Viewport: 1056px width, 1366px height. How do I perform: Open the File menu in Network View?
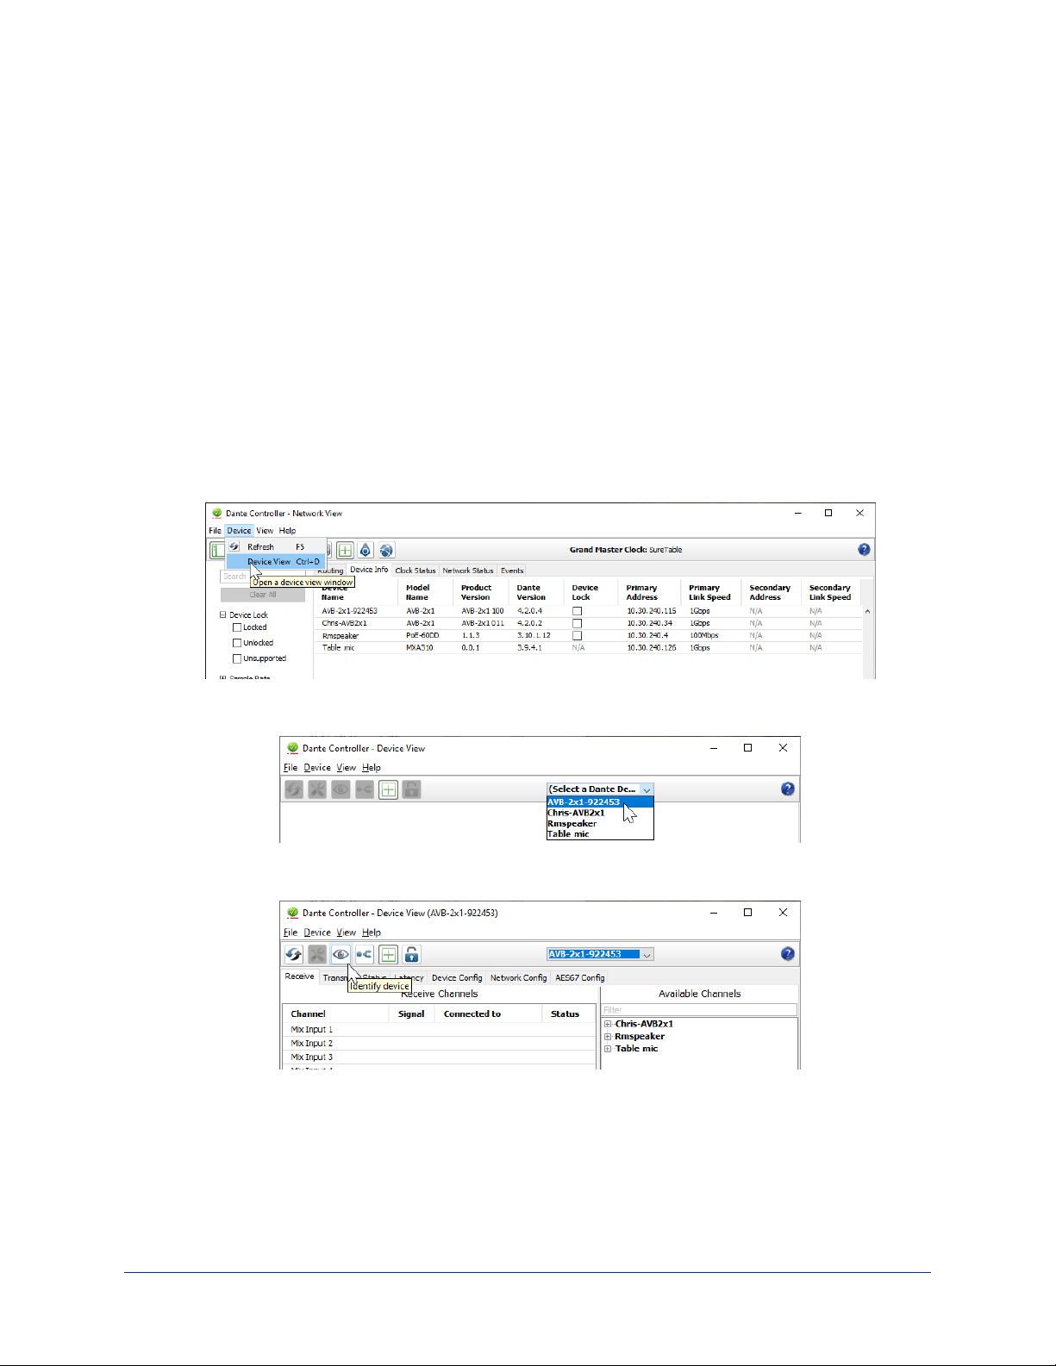(215, 531)
